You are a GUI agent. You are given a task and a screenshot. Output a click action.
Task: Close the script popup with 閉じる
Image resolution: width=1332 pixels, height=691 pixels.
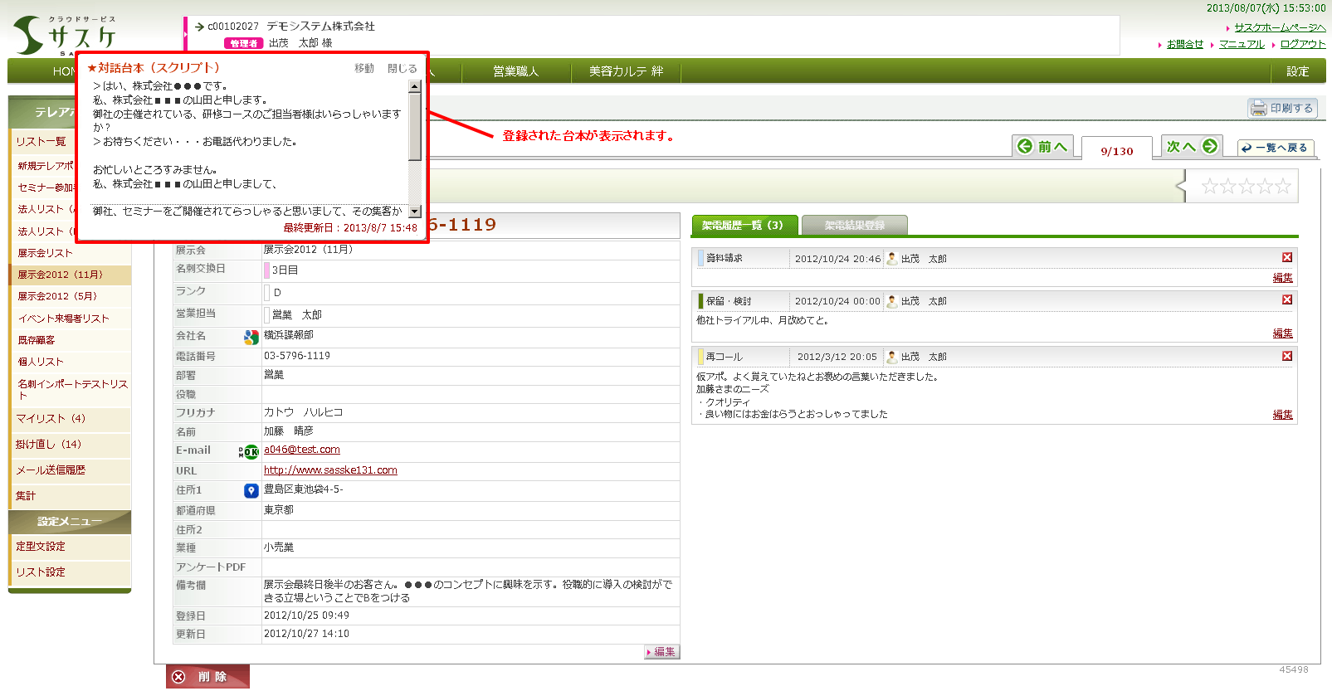click(403, 68)
